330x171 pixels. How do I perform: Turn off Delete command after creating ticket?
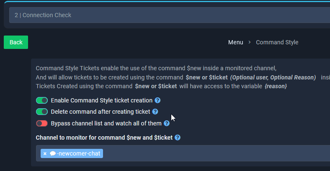(x=42, y=112)
